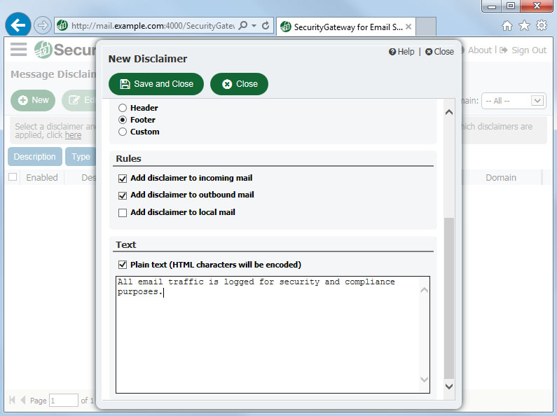The width and height of the screenshot is (557, 416).
Task: Open the address bar dropdown arrow
Action: coord(254,25)
